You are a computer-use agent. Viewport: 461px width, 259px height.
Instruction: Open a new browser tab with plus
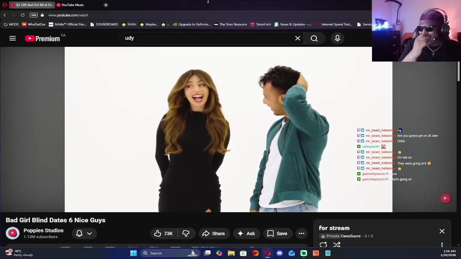point(106,5)
